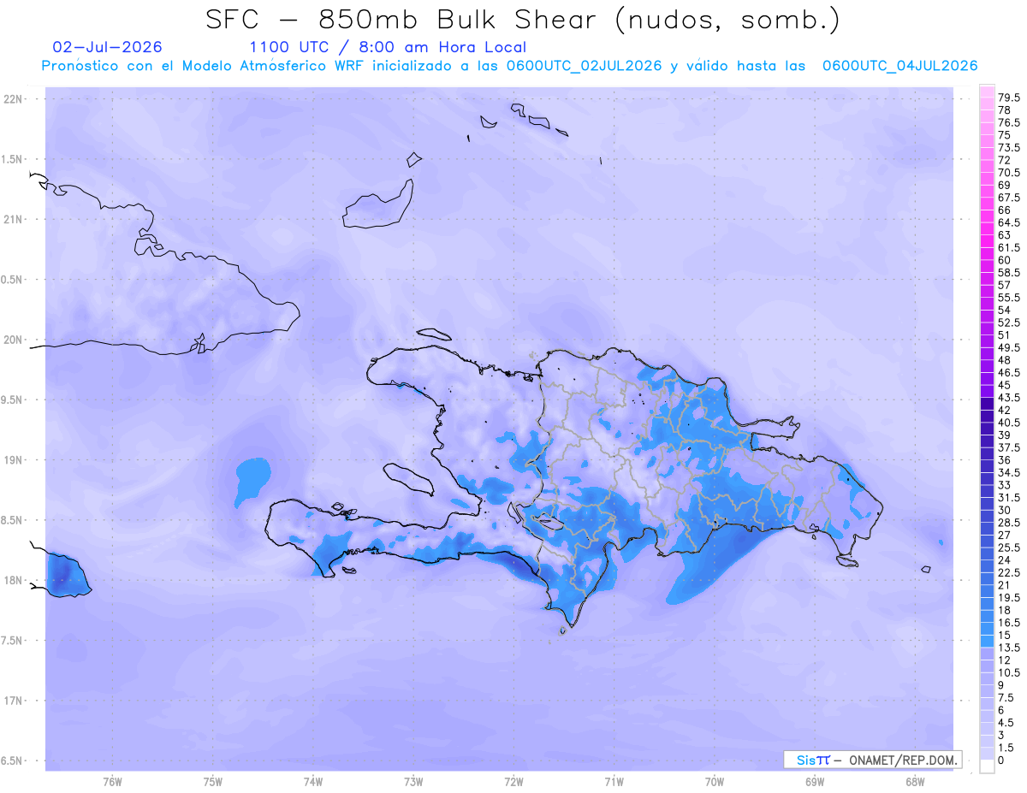The width and height of the screenshot is (1027, 793).
Task: Click the '79.5' colorbar value
Action: pos(1010,98)
